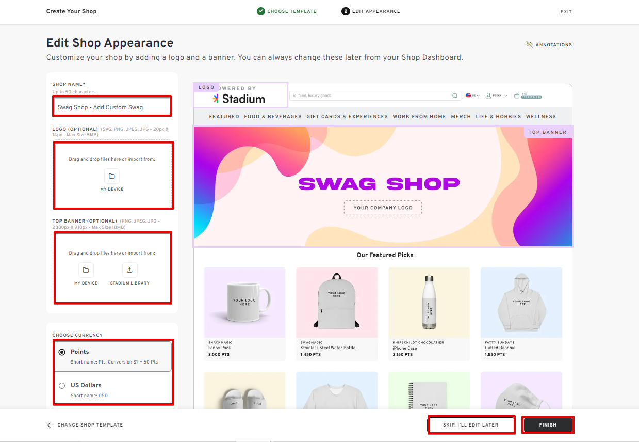The height and width of the screenshot is (442, 639).
Task: Click the shop name input field
Action: pyautogui.click(x=111, y=106)
